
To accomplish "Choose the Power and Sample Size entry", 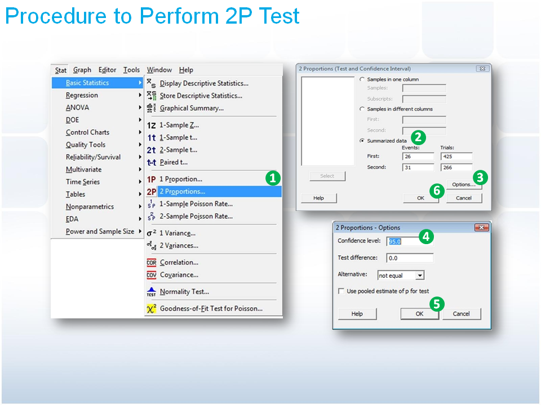I will coord(97,231).
